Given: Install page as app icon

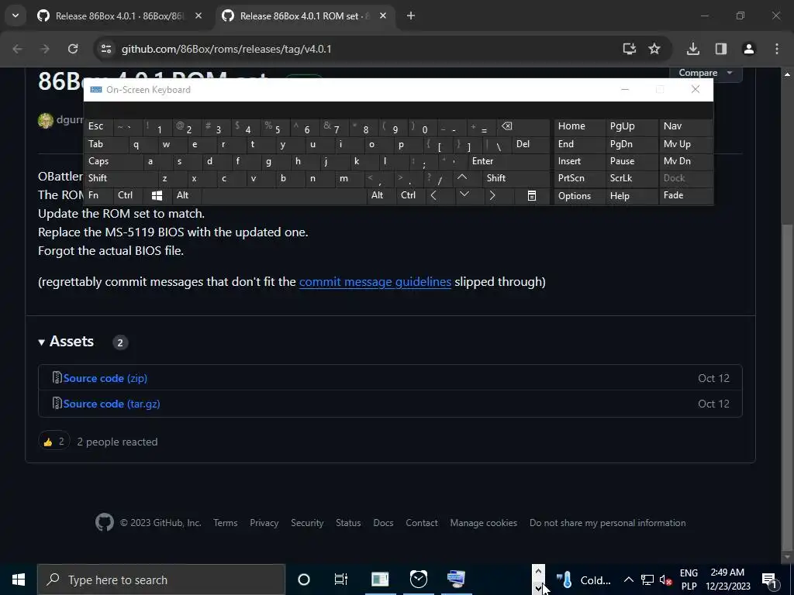Looking at the screenshot, I should (629, 49).
